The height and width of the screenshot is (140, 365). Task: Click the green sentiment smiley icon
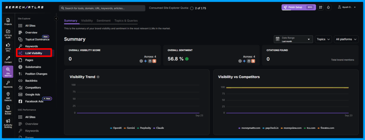(x=187, y=59)
